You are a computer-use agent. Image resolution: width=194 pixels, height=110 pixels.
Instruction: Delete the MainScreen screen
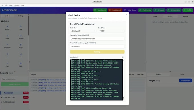(26, 93)
